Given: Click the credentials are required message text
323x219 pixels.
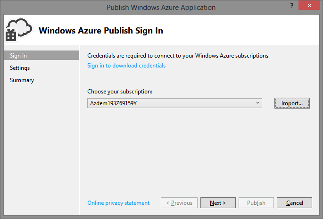Looking at the screenshot, I should [178, 56].
